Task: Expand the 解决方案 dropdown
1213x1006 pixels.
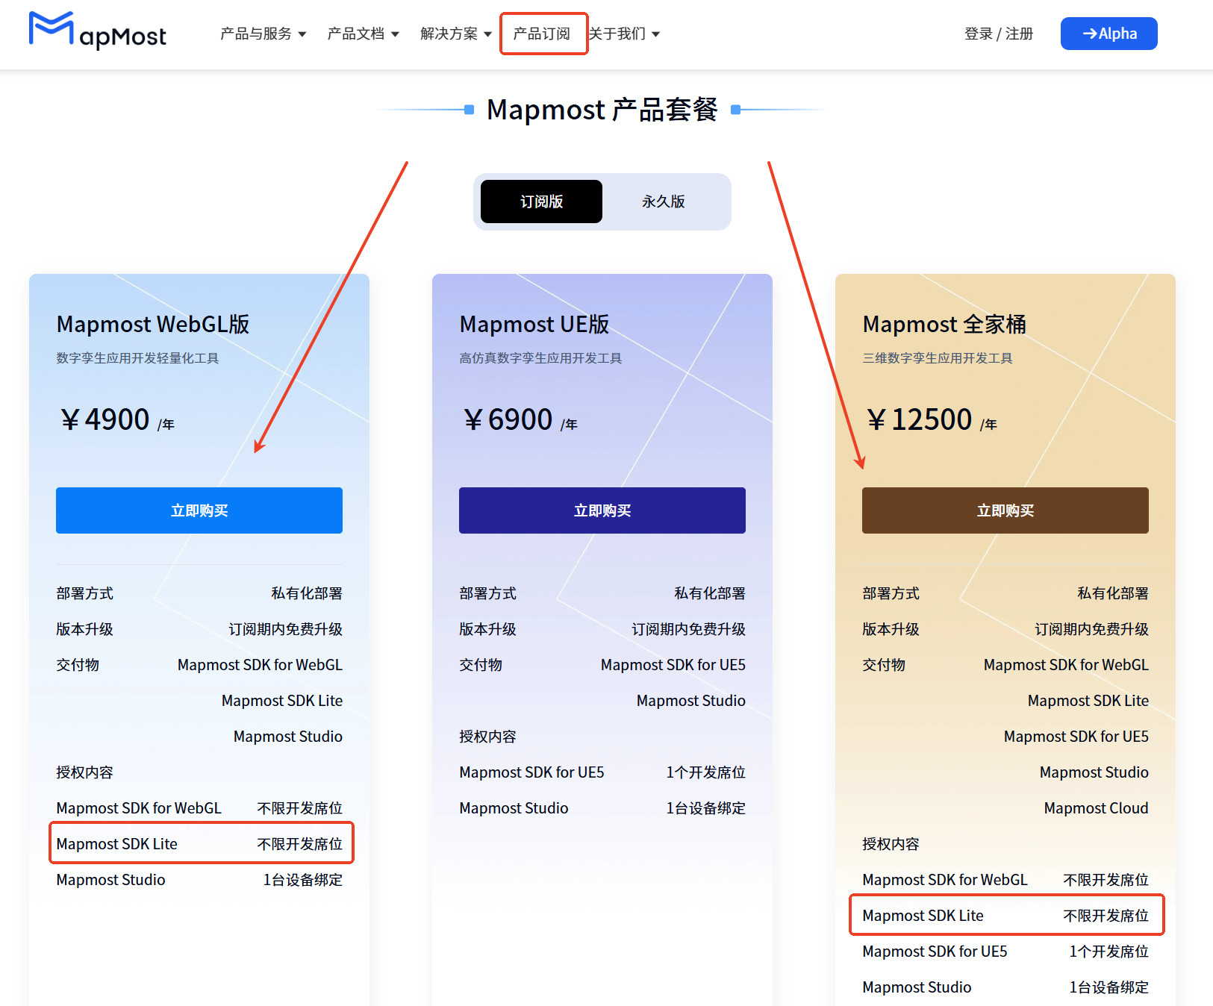Action: tap(456, 34)
